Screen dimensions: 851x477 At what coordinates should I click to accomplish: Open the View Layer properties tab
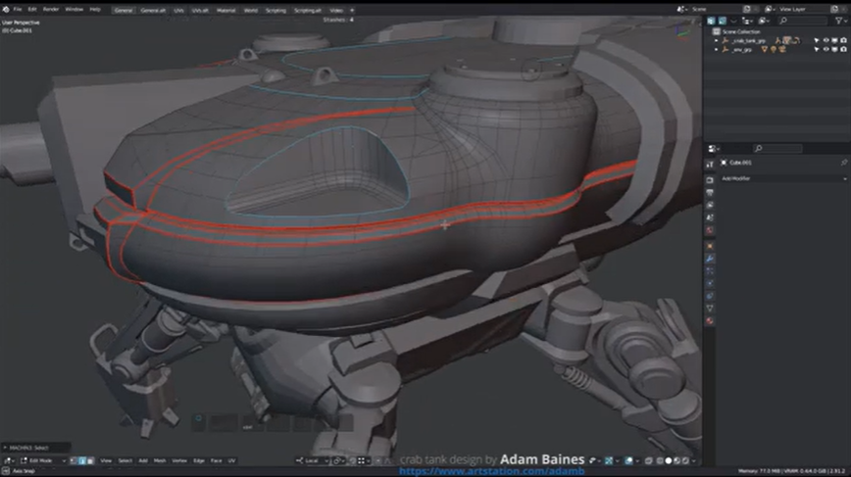(x=710, y=205)
